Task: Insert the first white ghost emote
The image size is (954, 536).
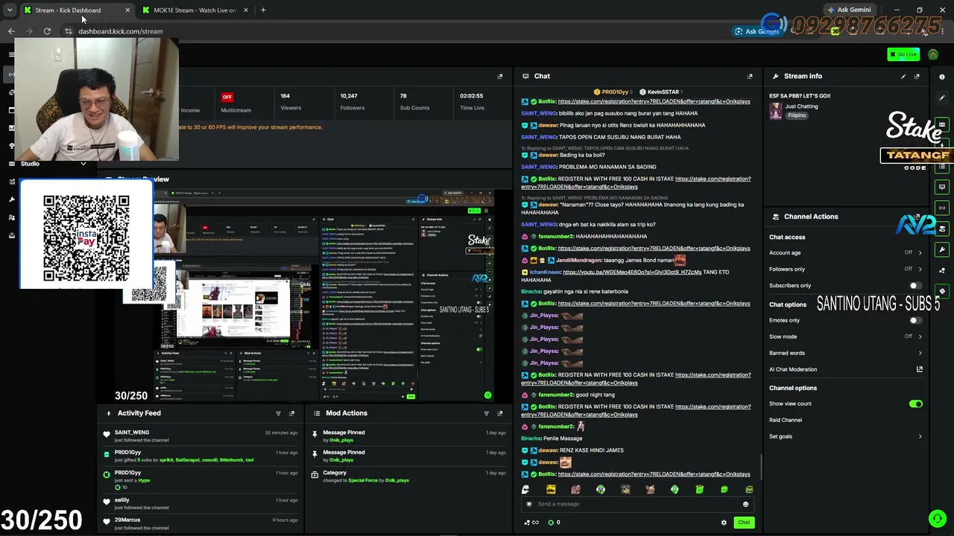Action: tap(525, 489)
